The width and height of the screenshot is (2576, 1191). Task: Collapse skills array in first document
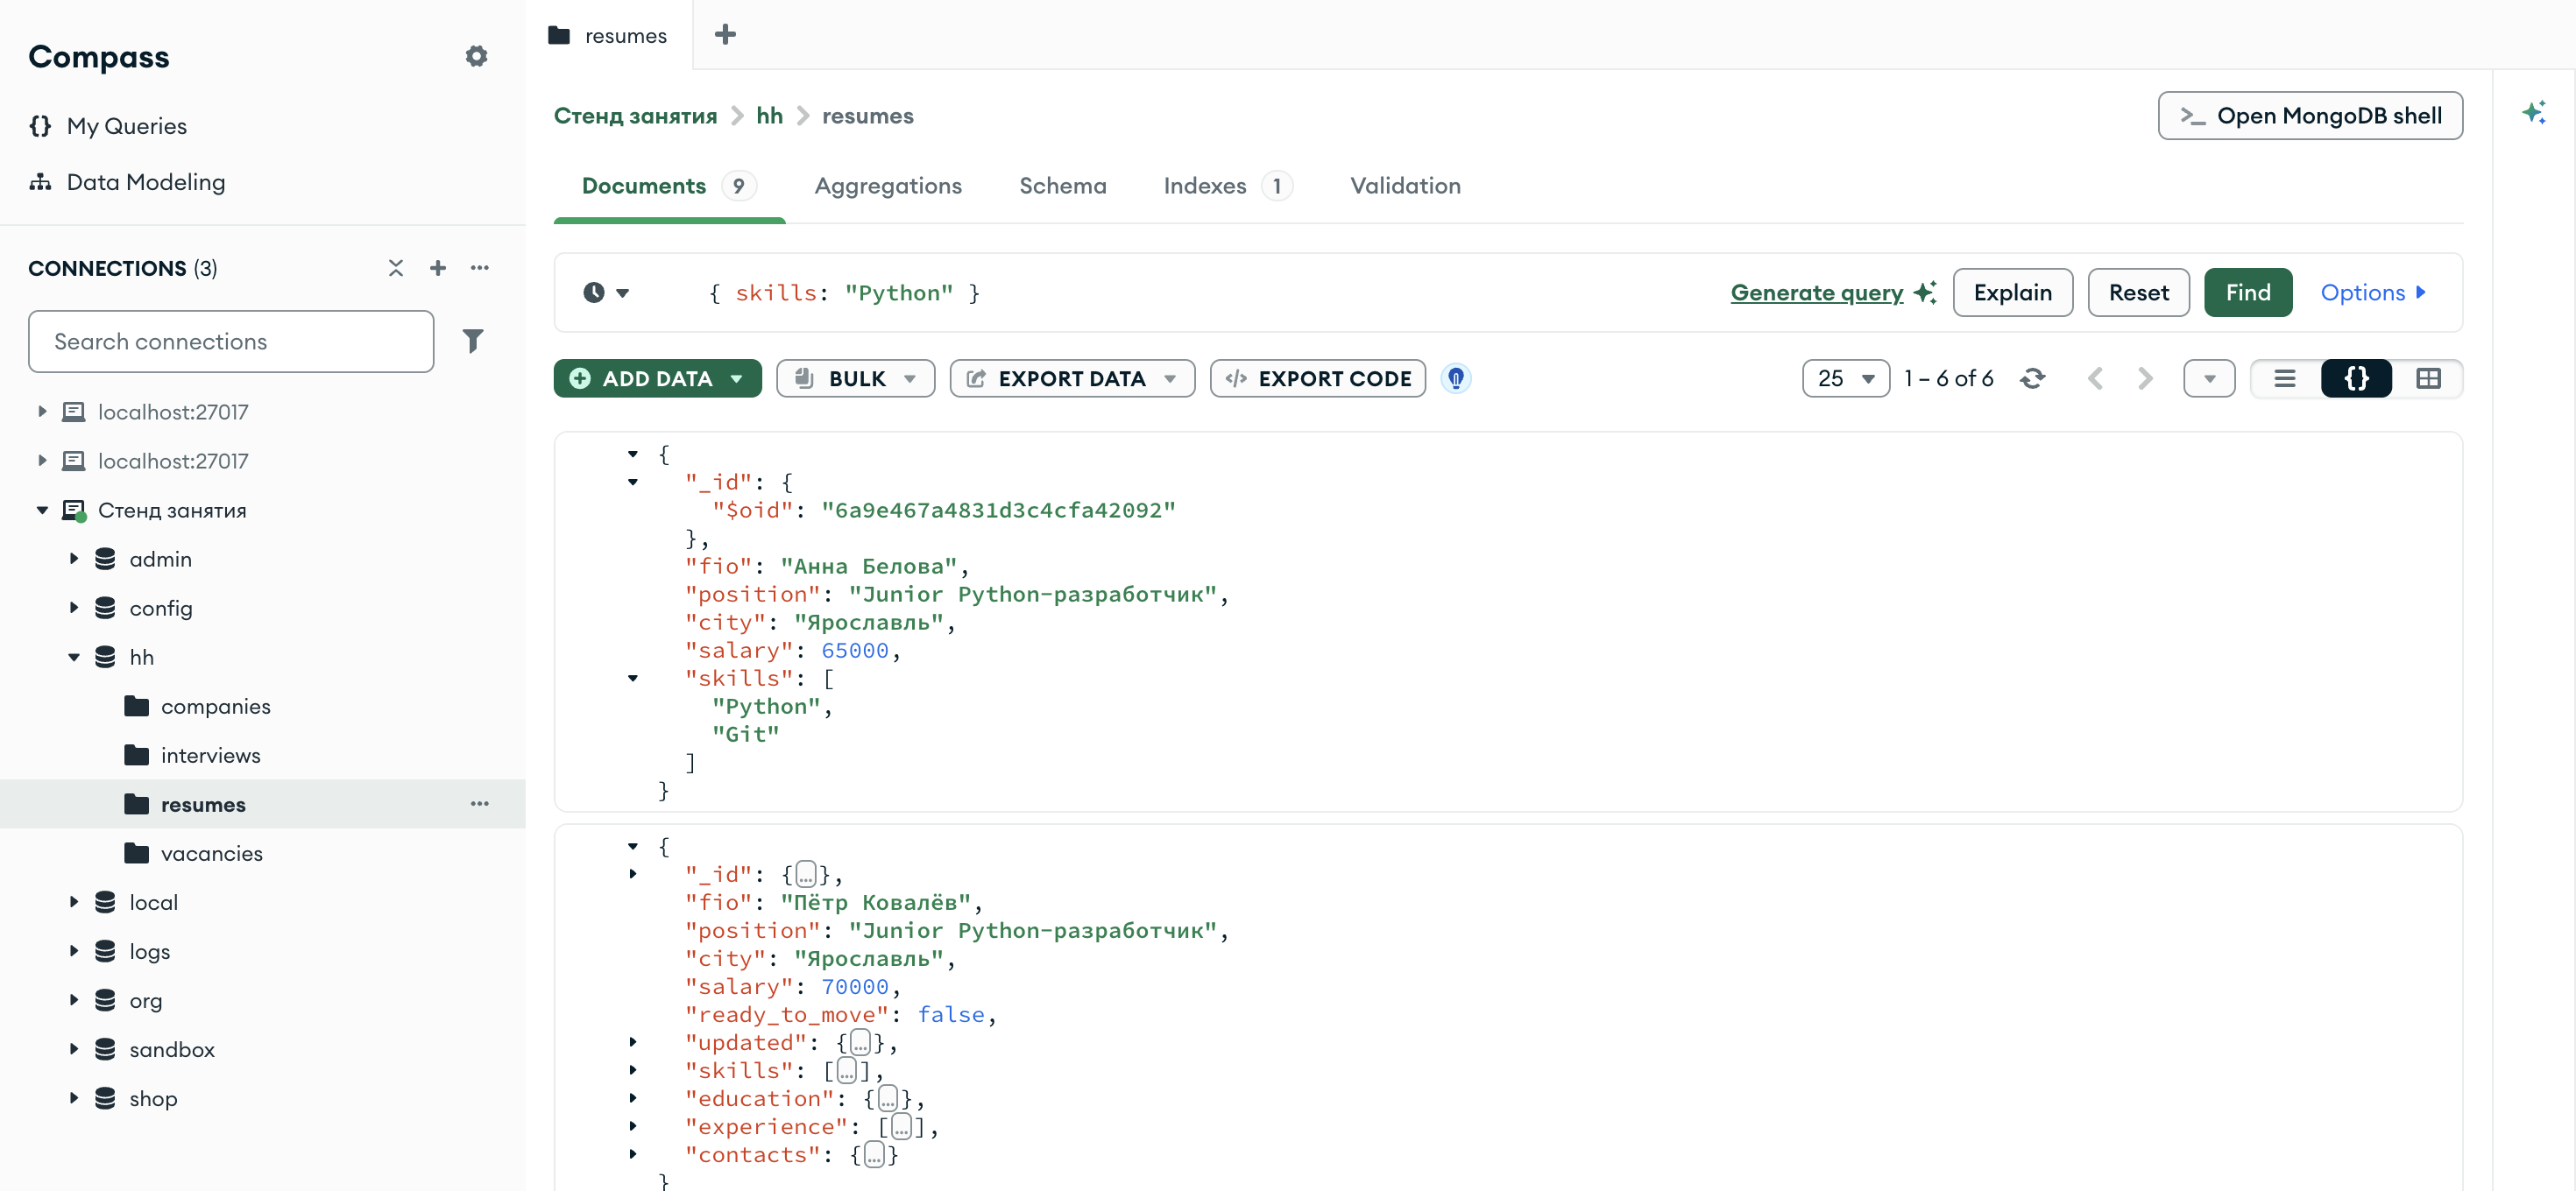coord(633,679)
